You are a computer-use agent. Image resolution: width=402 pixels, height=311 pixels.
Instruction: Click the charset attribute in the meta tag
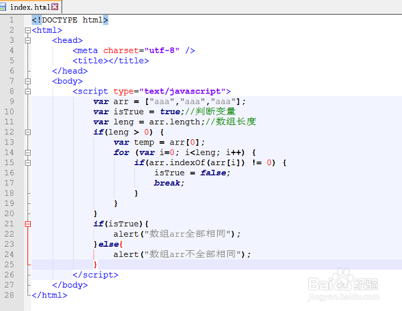pos(121,50)
